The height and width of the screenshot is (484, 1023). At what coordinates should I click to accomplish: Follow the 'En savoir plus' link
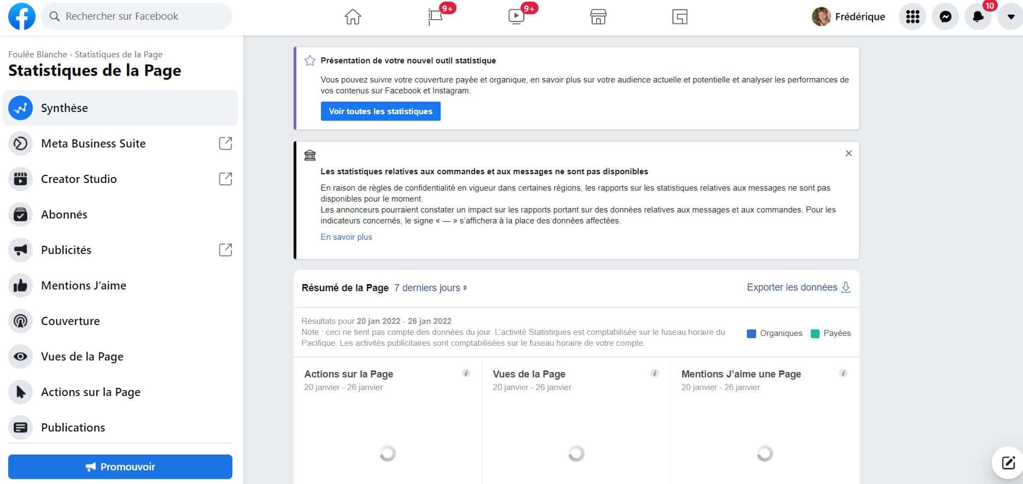[346, 237]
